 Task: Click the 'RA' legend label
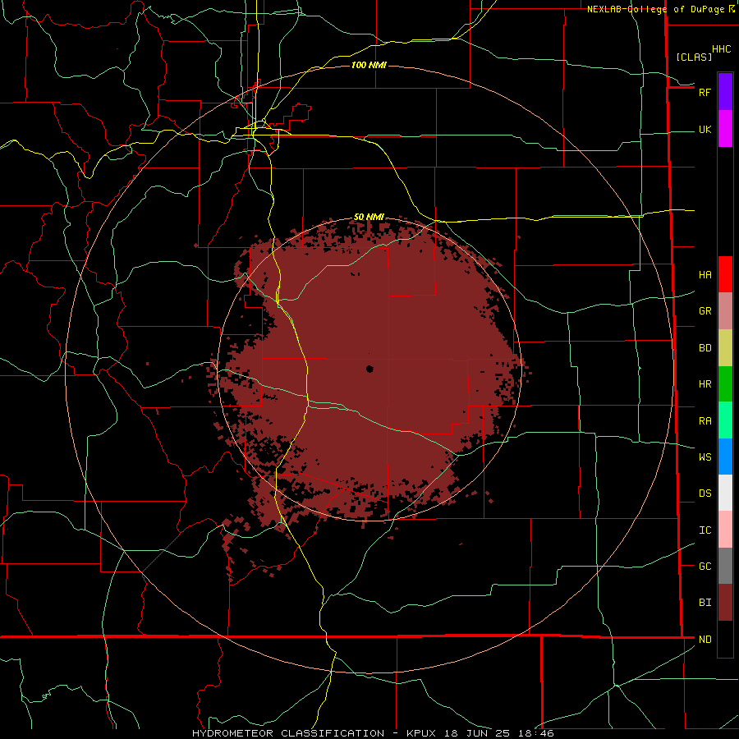coord(705,421)
